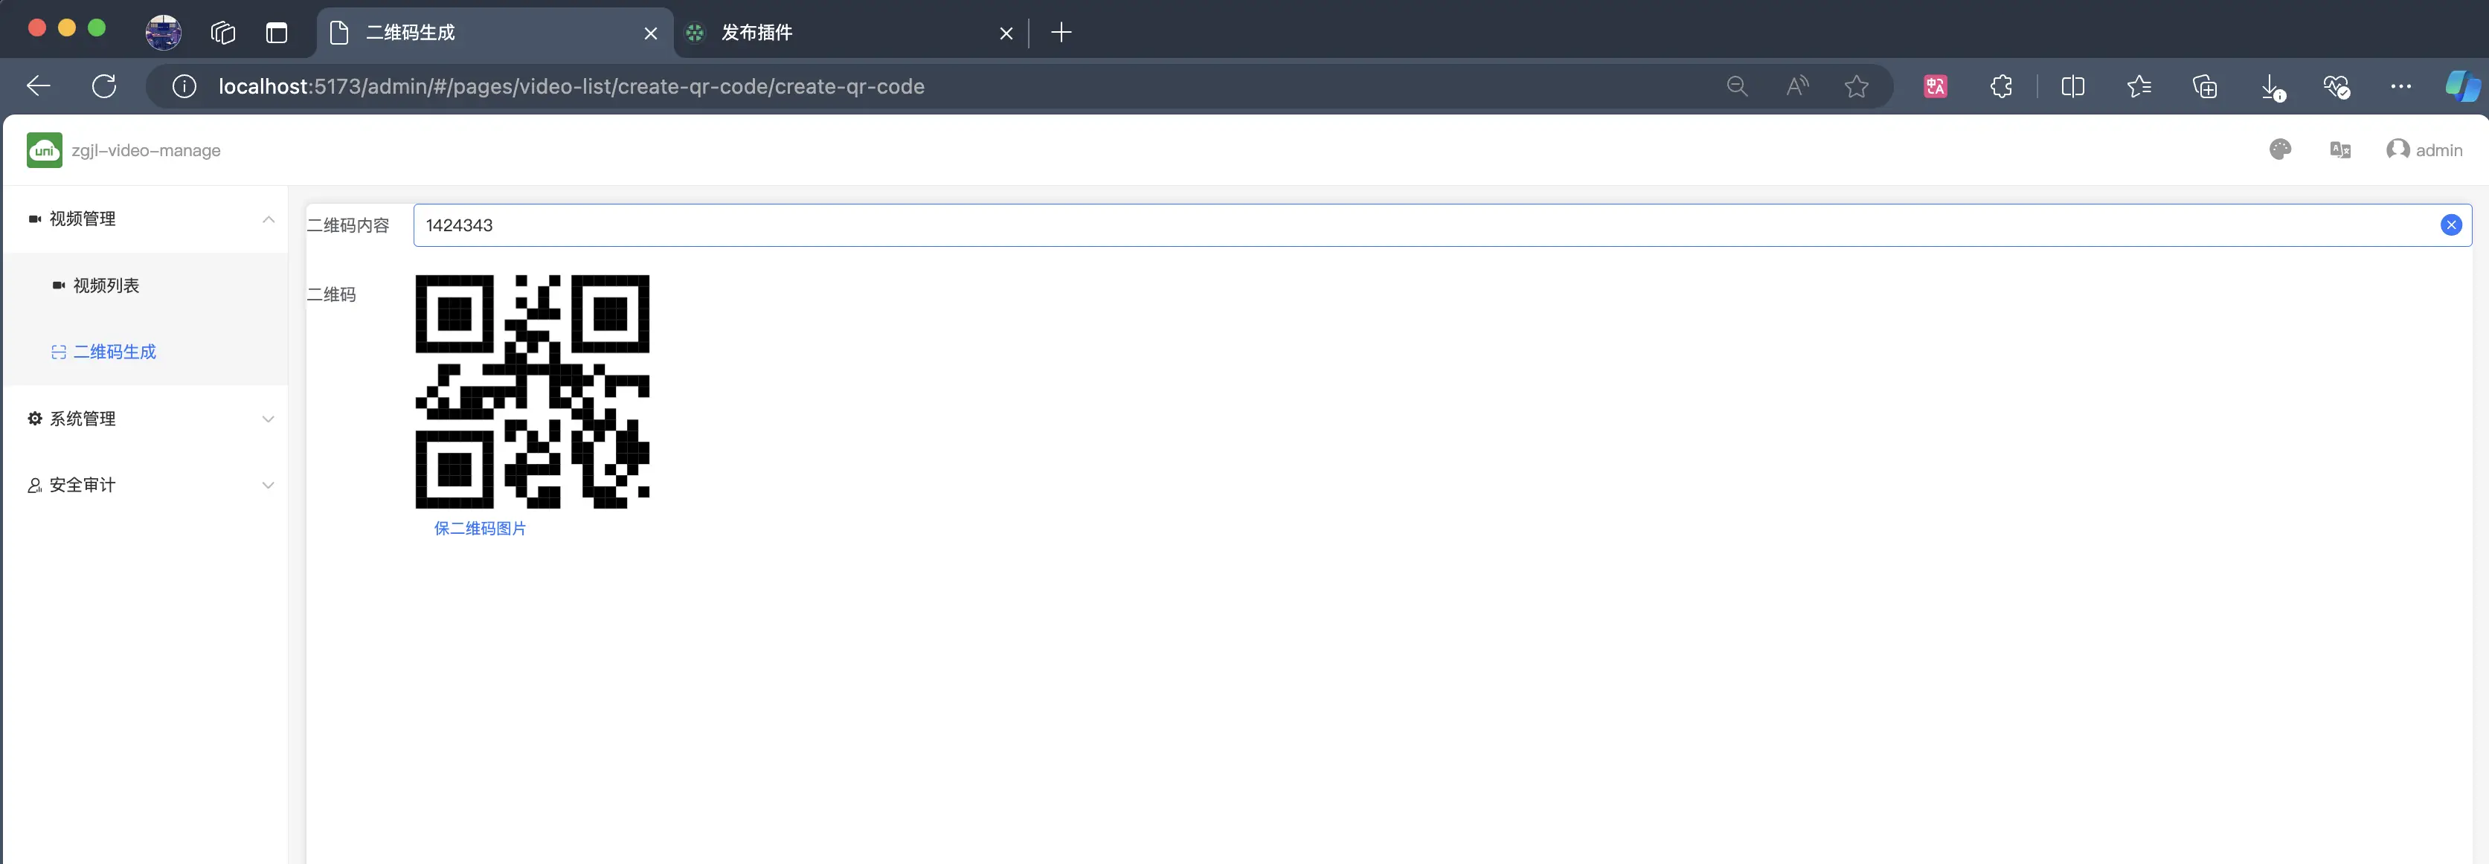Click the uni green logo
The image size is (2489, 864).
pos(45,151)
